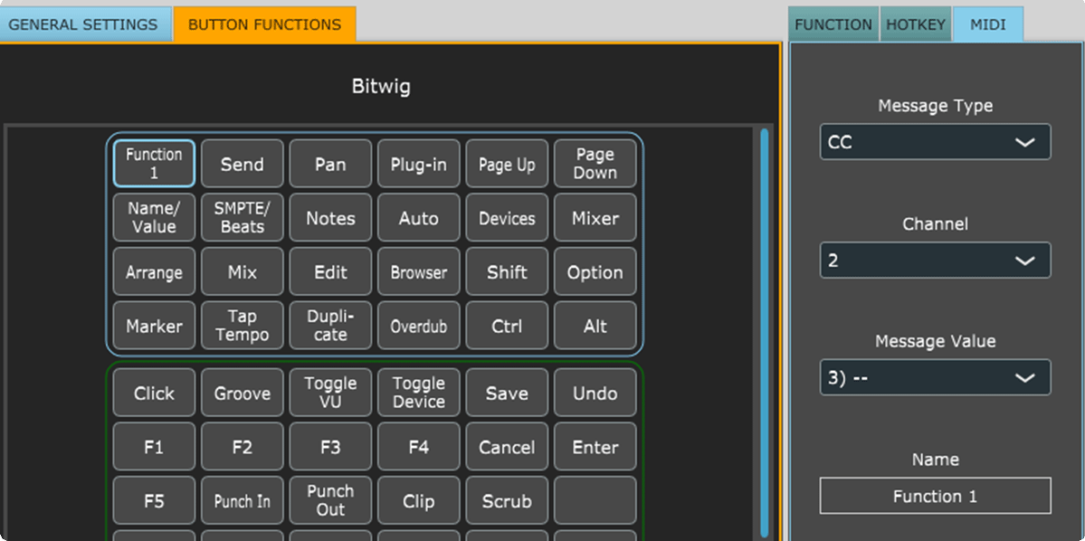Click the Name/Value button
The image size is (1085, 541).
pyautogui.click(x=153, y=217)
